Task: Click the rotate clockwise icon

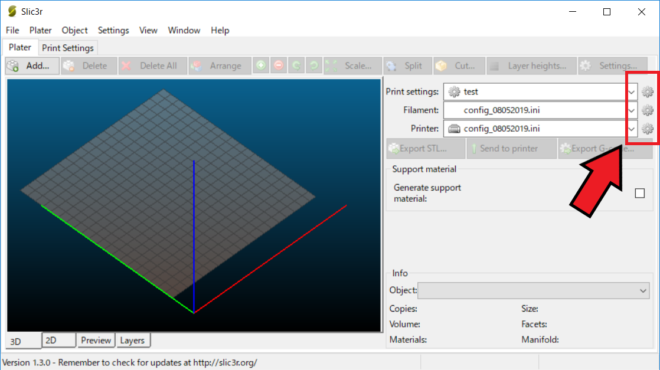Action: point(314,66)
